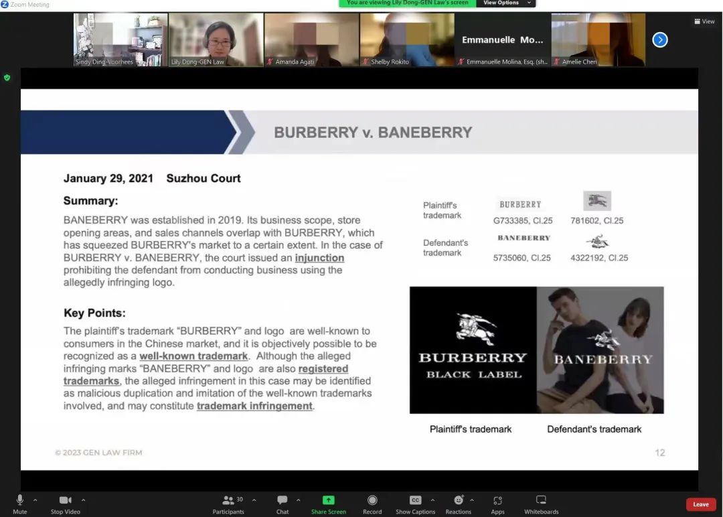Leave the meeting
Screen dimensions: 723x517
tap(701, 504)
